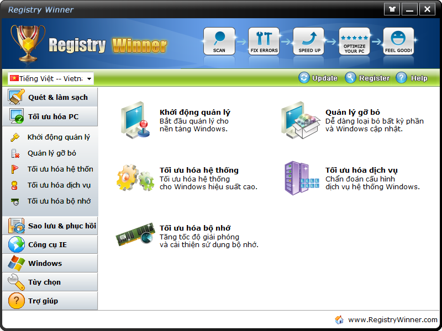Open Tối ưu hóa hệ thống heading
Image resolution: width=442 pixels, height=331 pixels.
coord(199,170)
